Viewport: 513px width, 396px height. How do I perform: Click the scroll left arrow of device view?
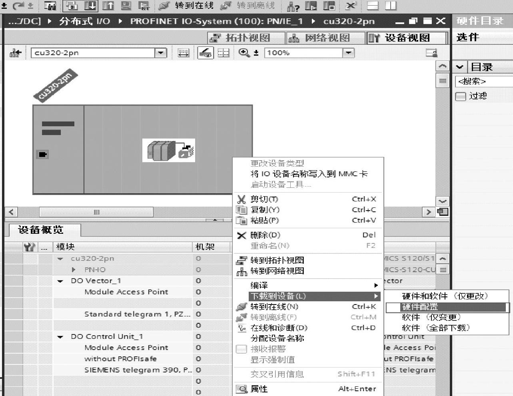(x=11, y=212)
